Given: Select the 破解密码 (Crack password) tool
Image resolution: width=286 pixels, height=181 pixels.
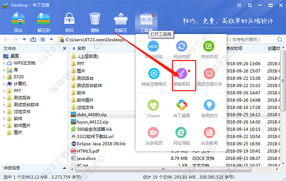Looking at the screenshot, I should 182,77.
